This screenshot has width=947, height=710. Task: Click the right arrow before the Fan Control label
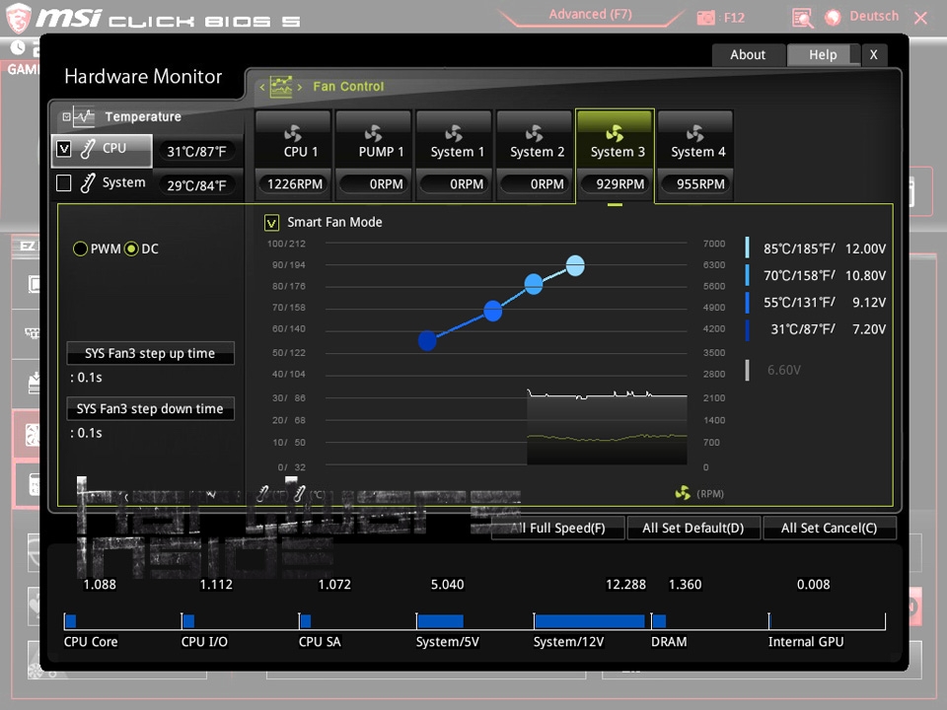point(300,87)
